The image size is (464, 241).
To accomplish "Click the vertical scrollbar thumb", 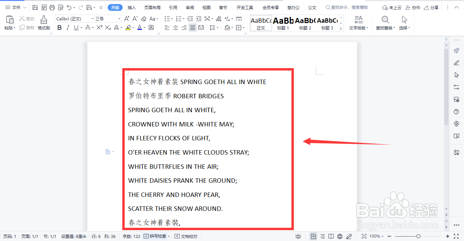I will (446, 86).
